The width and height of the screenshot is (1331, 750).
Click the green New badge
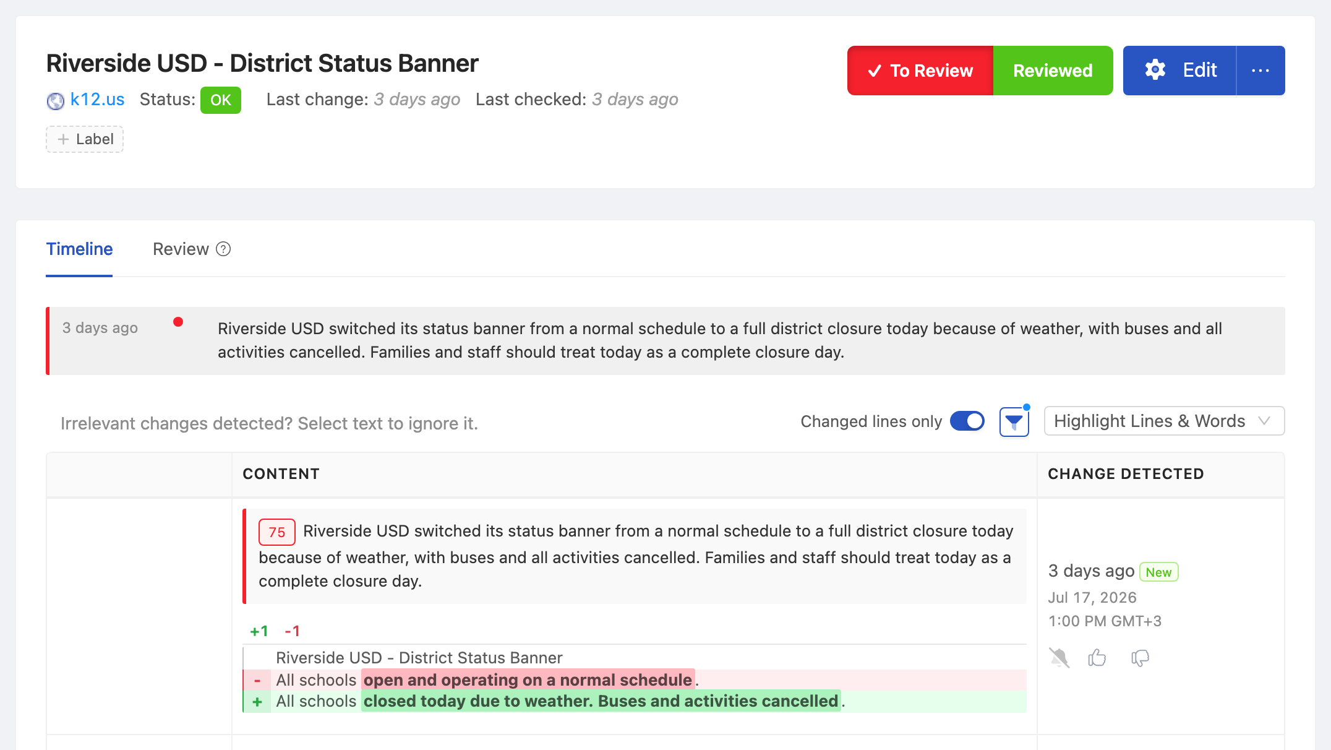pyautogui.click(x=1158, y=572)
